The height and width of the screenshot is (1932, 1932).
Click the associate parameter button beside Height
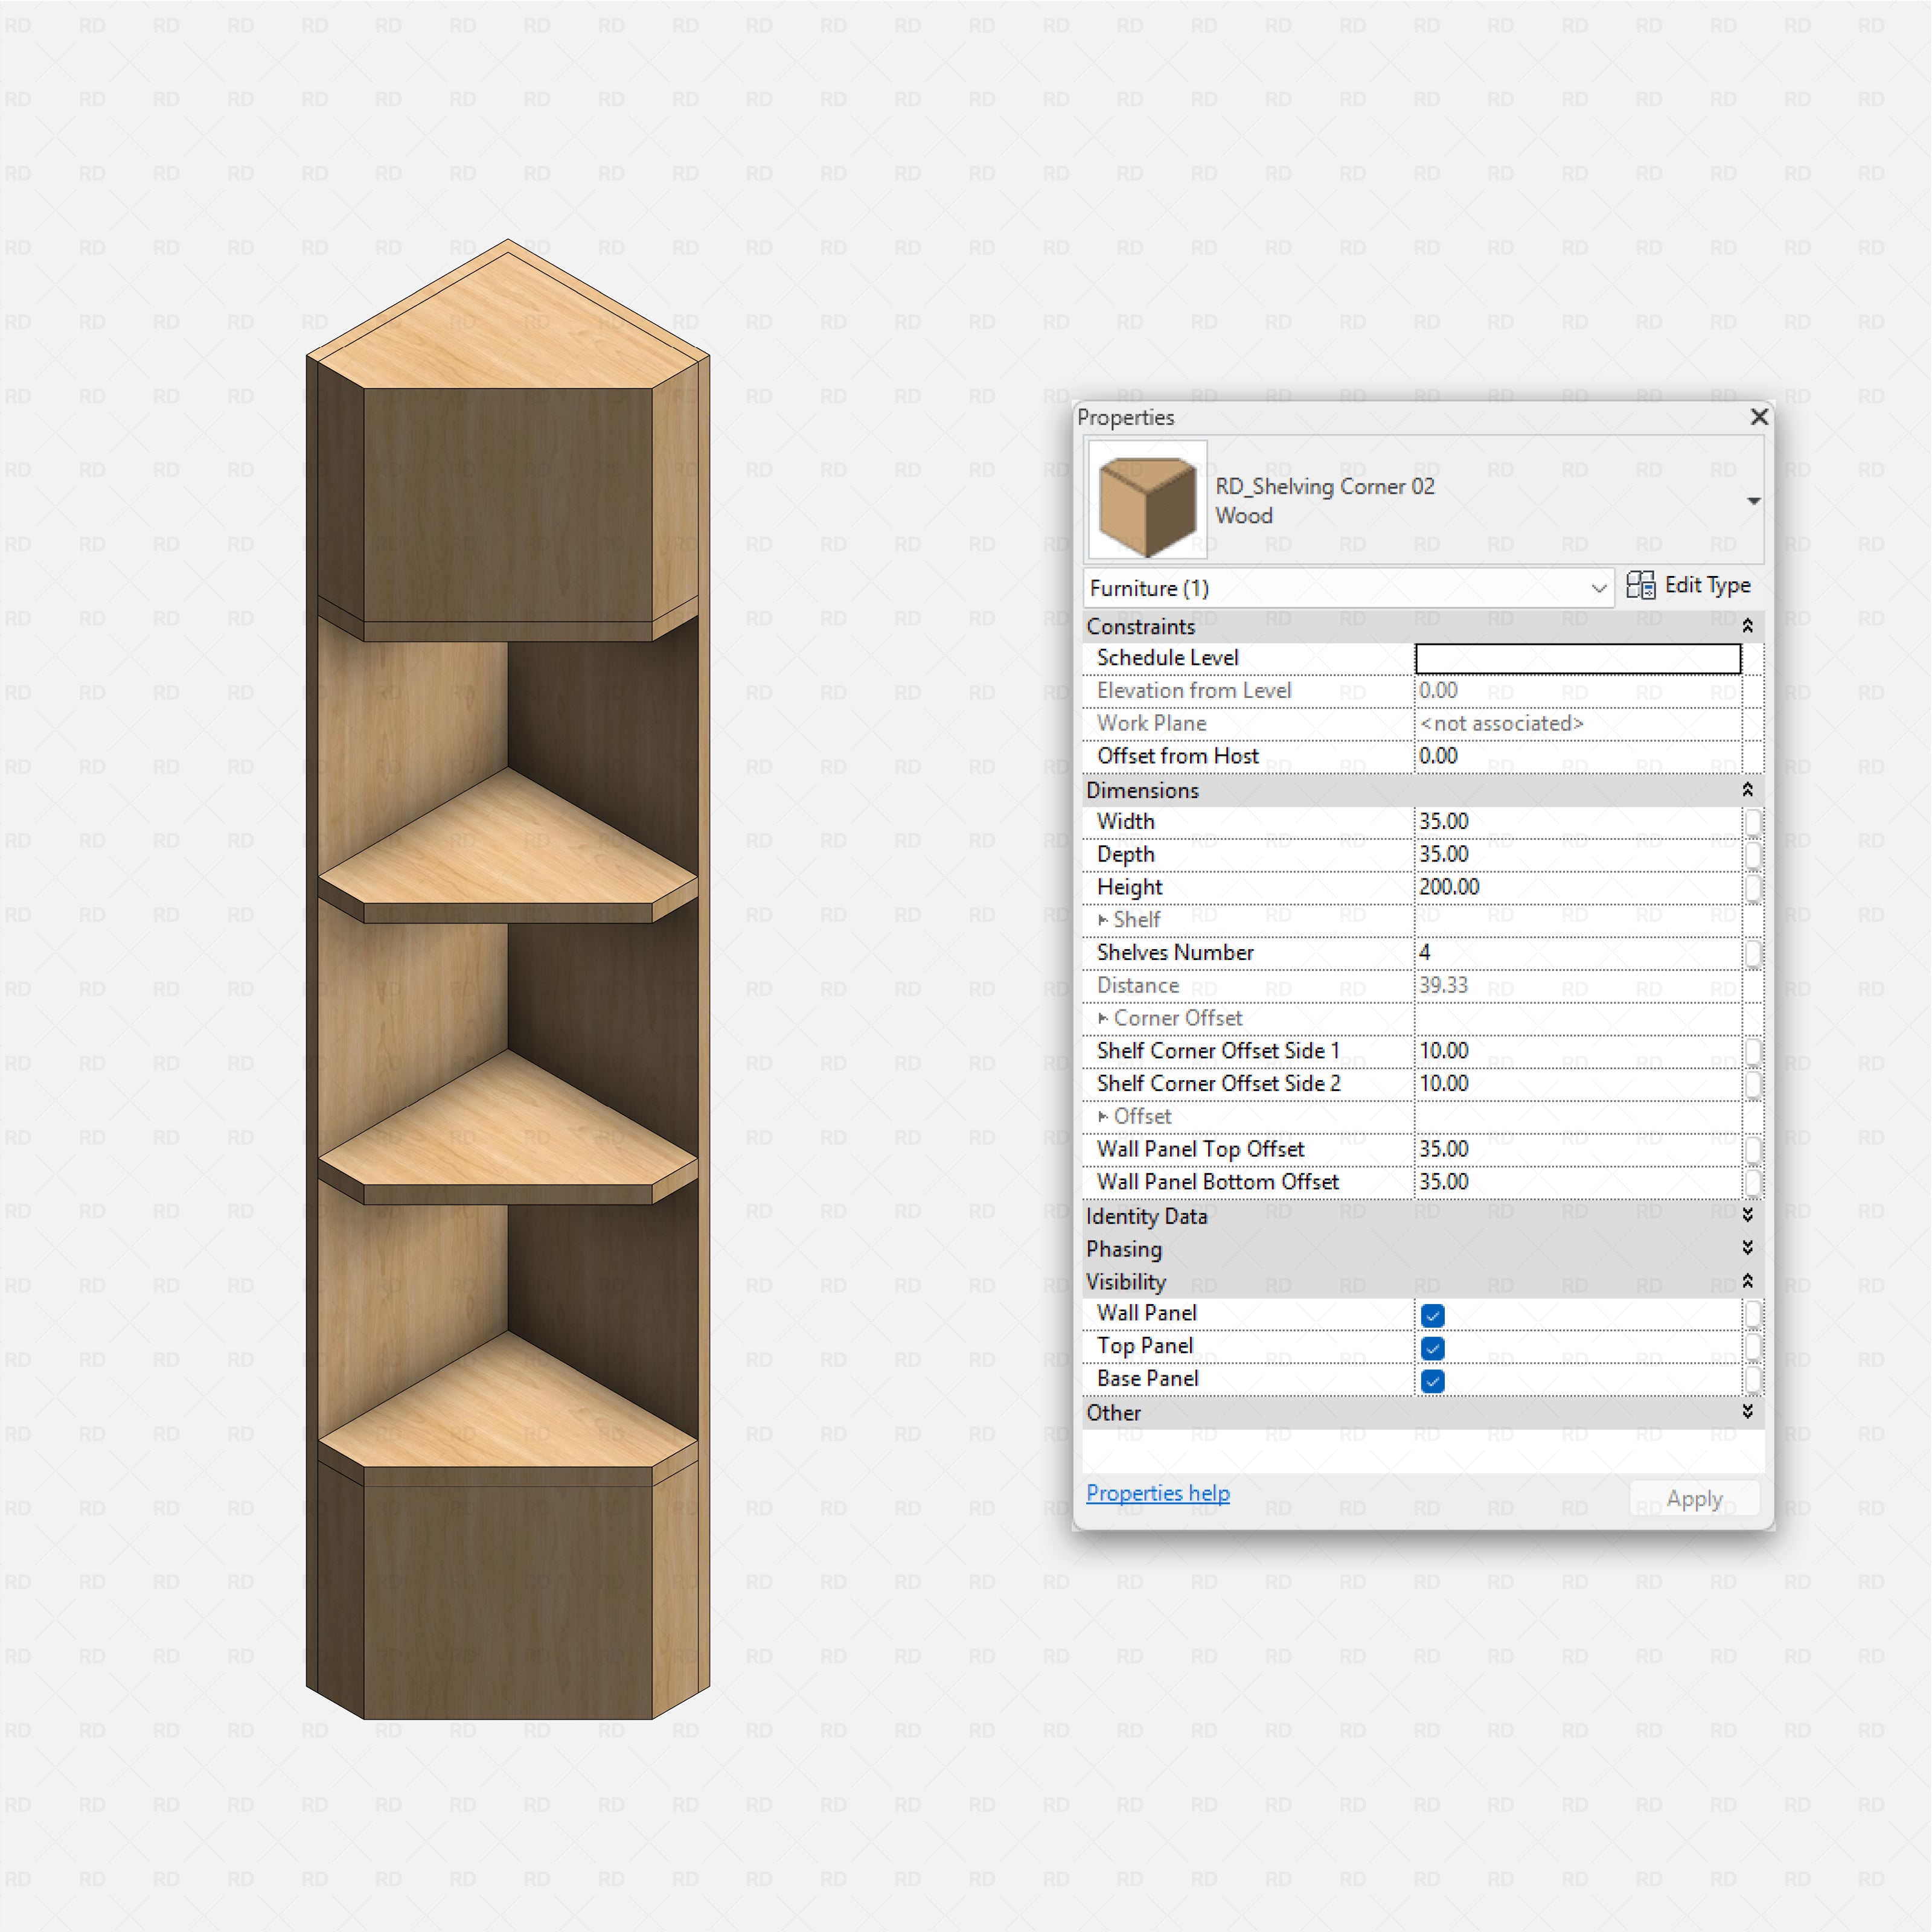pos(1755,888)
